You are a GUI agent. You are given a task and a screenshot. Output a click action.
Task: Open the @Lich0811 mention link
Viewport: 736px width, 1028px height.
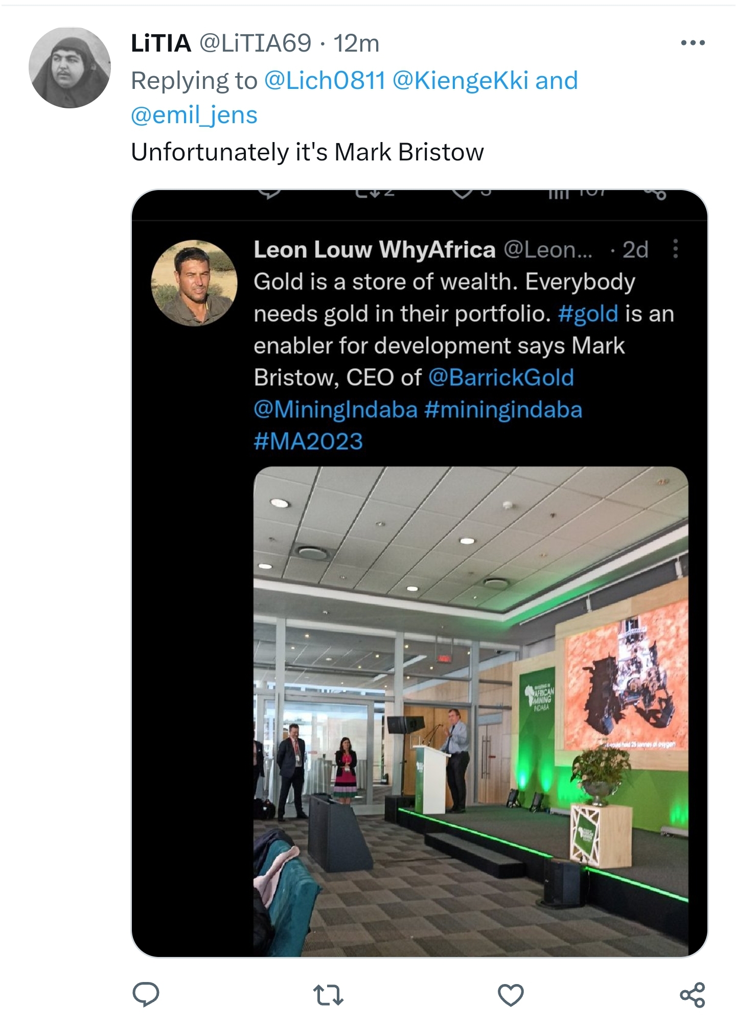[324, 81]
